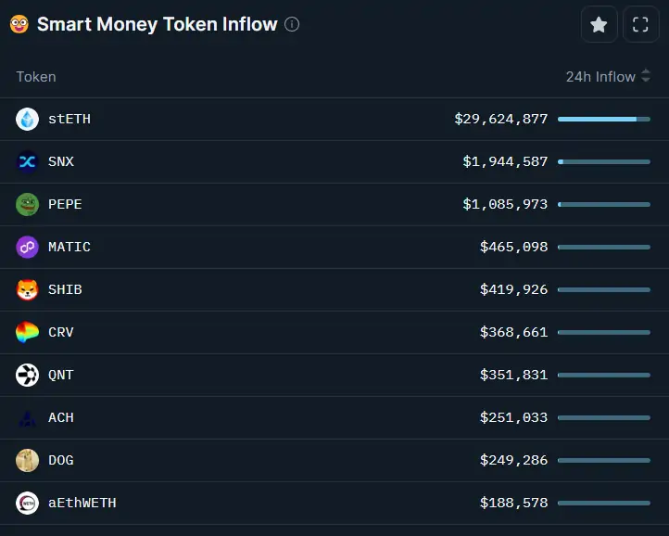Open fullscreen expand icon
Screen dimensions: 669x536
(640, 24)
